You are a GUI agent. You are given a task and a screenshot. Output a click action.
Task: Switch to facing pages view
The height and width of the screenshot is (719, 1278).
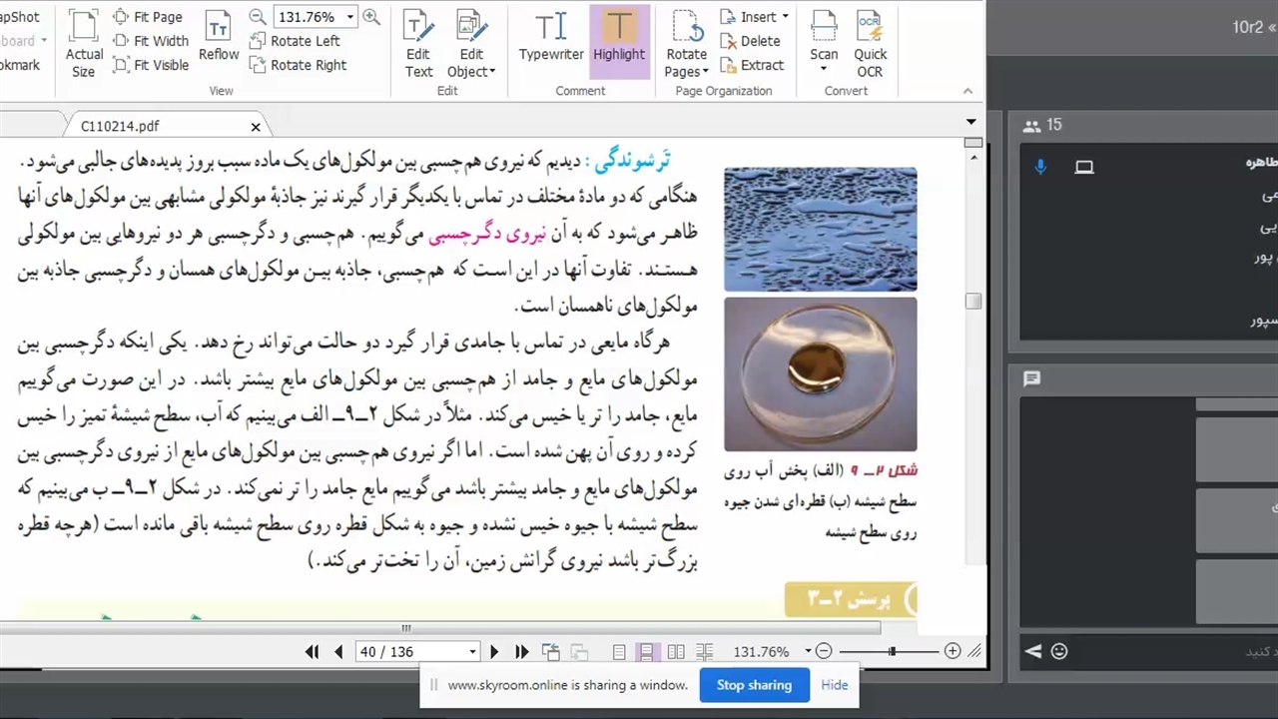(x=676, y=652)
